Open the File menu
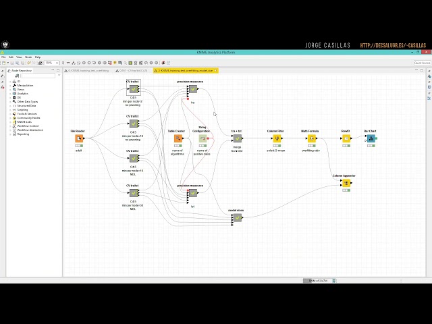Image resolution: width=432 pixels, height=324 pixels. coord(3,57)
